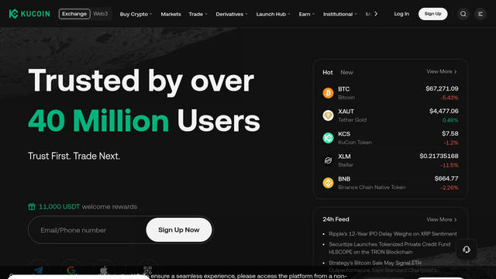This screenshot has width=496, height=279.
Task: Click the BNB coin icon
Action: click(328, 183)
